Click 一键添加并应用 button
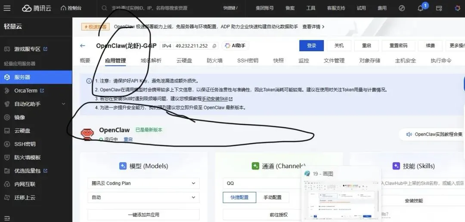Viewport: 465px width, 222px height. coord(143,215)
